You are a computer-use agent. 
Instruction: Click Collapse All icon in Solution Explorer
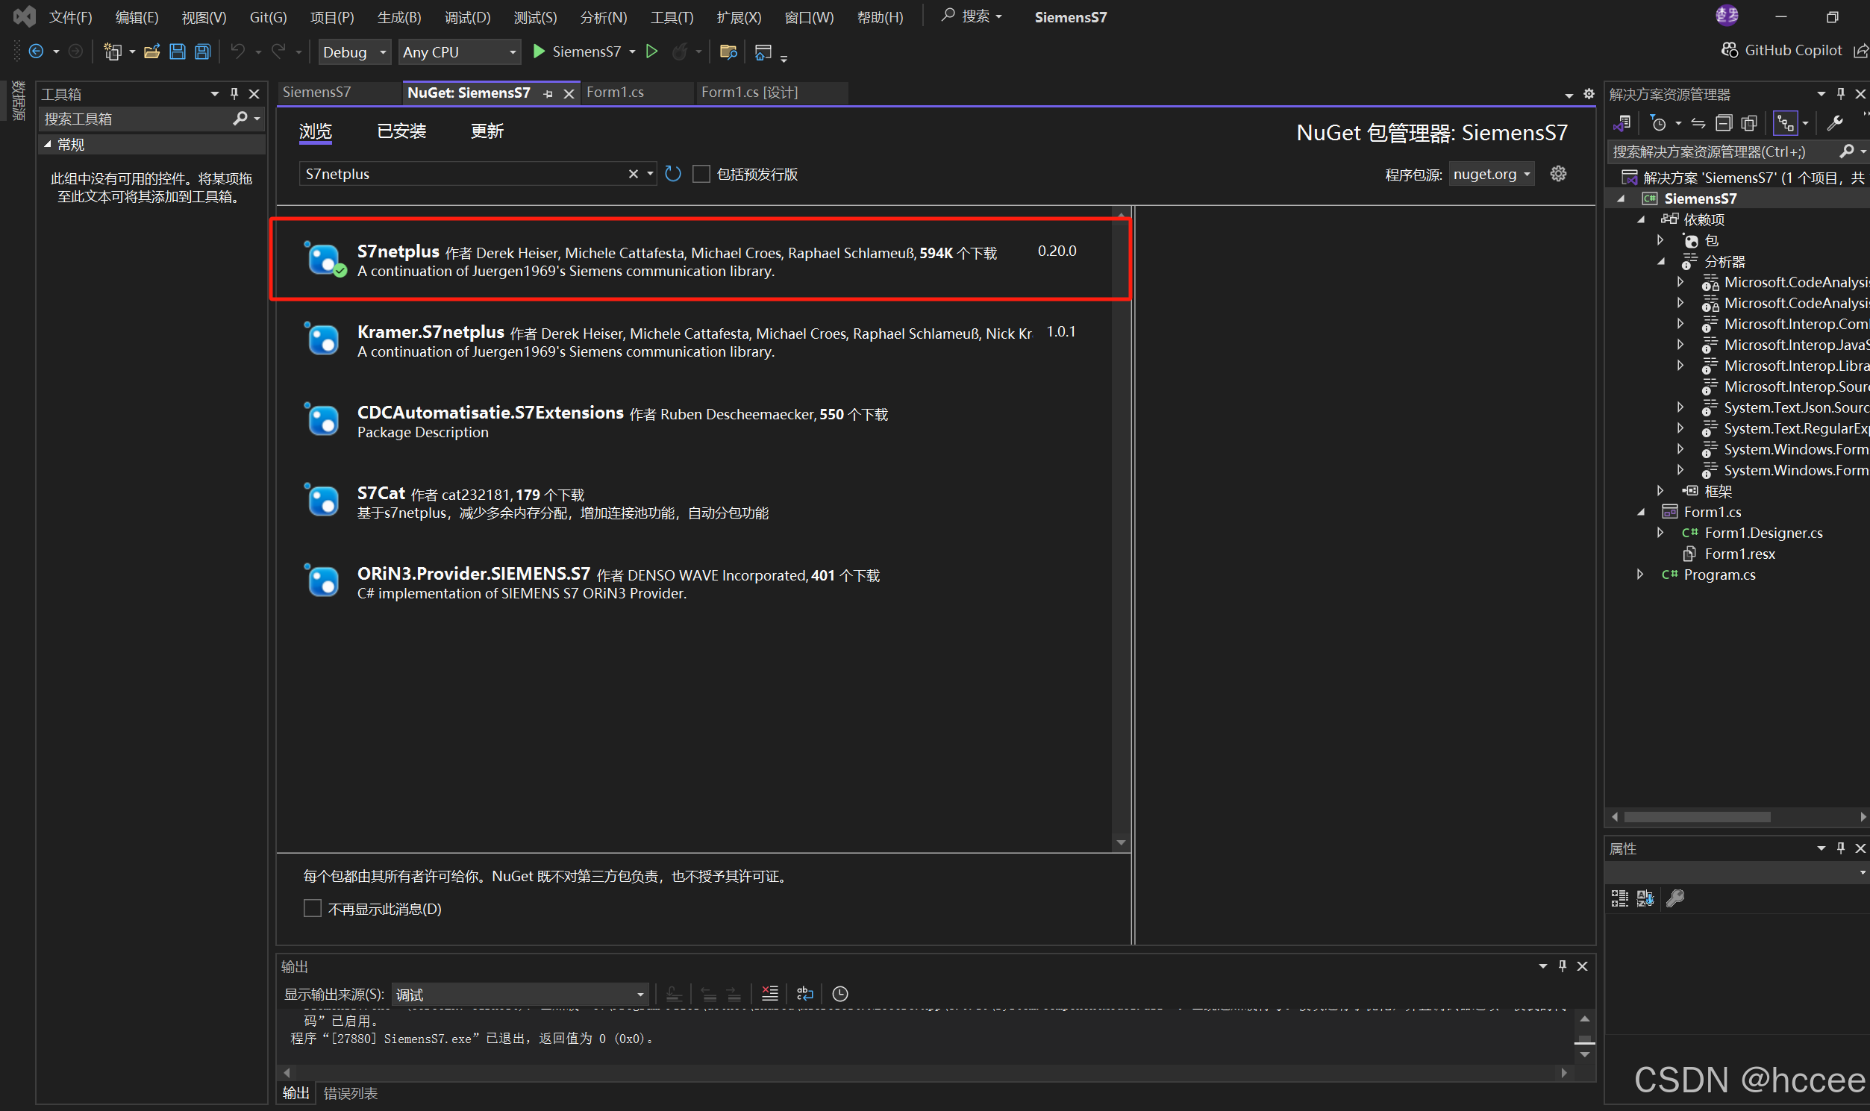(x=1723, y=124)
